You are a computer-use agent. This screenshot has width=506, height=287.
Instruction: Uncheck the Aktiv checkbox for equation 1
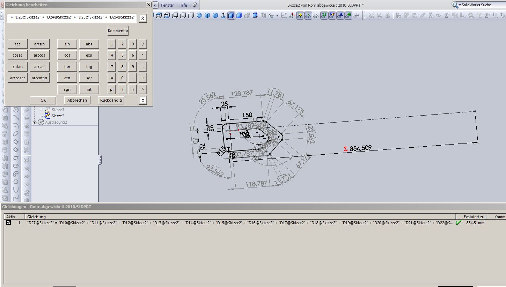pyautogui.click(x=9, y=223)
